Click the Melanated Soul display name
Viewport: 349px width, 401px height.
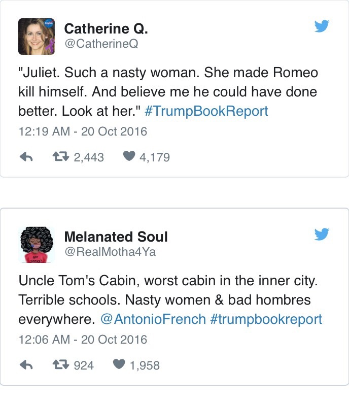[x=116, y=237]
